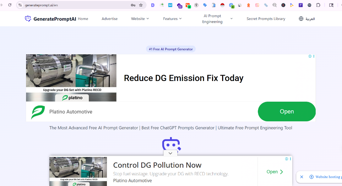The image size is (342, 186).
Task: Switch language to العربية
Action: pos(310,19)
